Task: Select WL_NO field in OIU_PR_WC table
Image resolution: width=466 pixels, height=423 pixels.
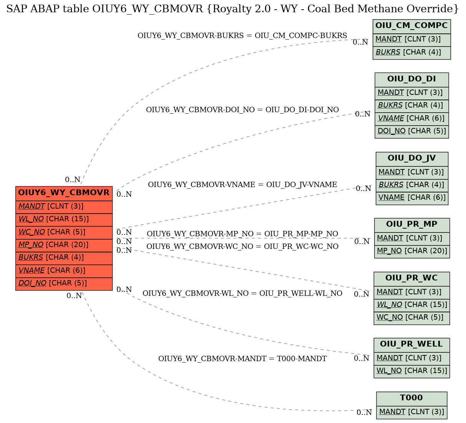Action: click(412, 305)
